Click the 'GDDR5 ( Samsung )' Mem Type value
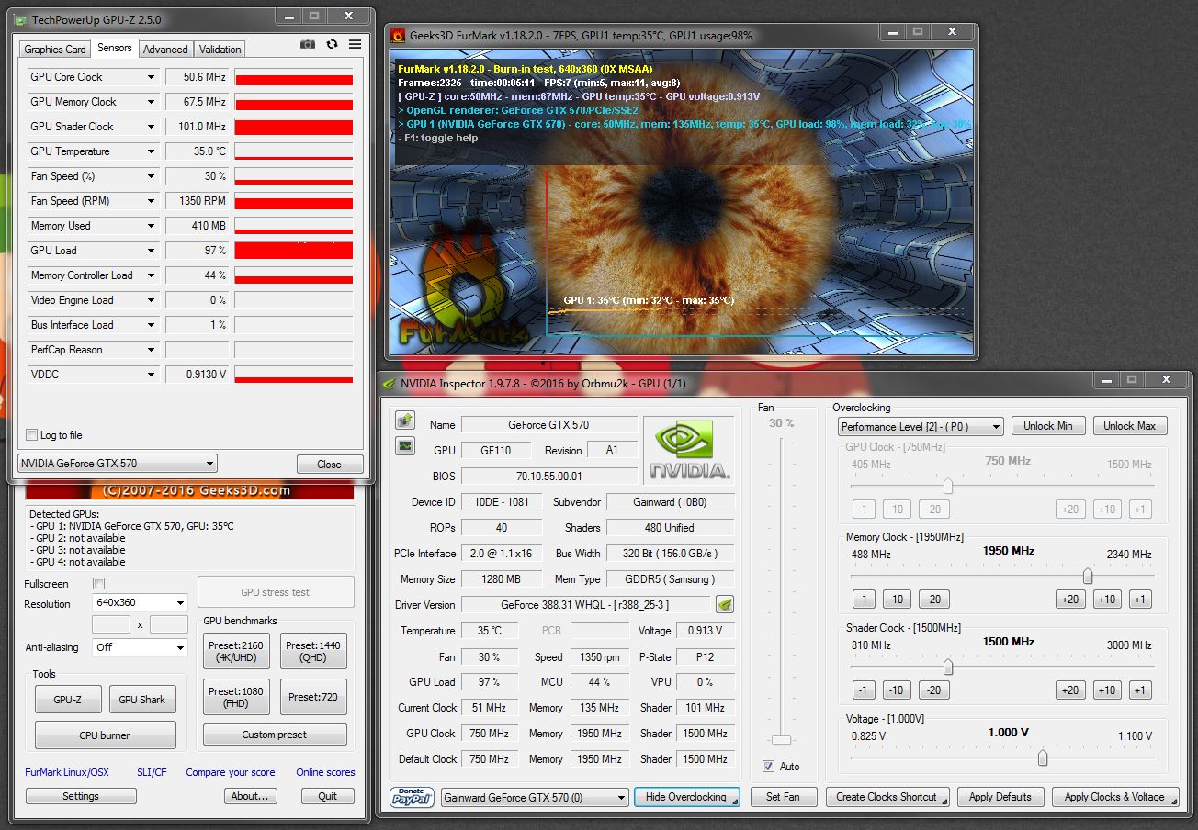Image resolution: width=1198 pixels, height=830 pixels. tap(670, 579)
